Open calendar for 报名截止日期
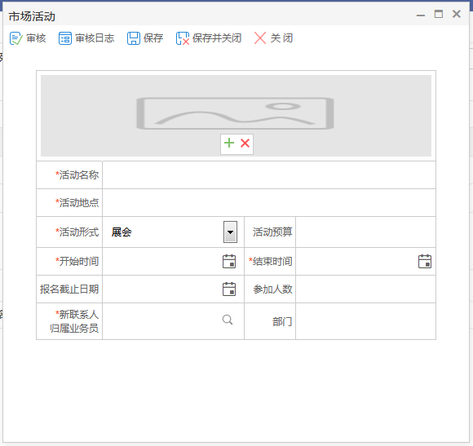Viewport: 473px width, 446px height. [229, 289]
